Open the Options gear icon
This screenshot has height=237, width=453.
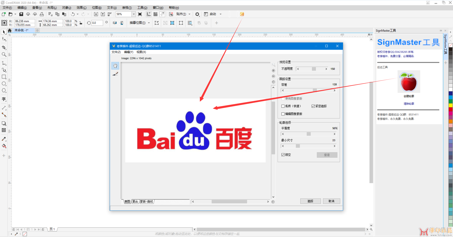point(197,14)
